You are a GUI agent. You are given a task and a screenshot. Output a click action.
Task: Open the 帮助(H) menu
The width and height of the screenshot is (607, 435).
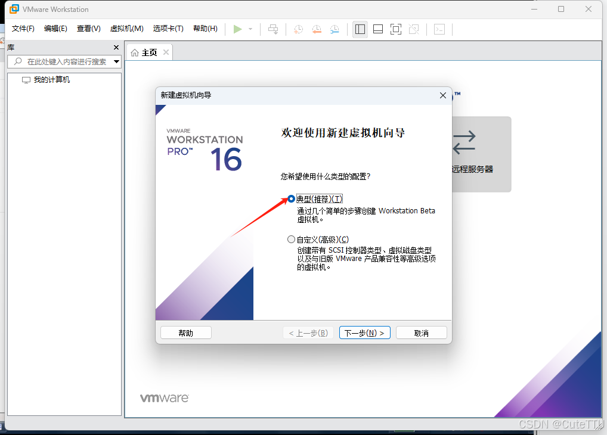point(205,29)
